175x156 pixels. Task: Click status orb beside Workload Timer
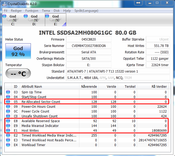click(8, 145)
